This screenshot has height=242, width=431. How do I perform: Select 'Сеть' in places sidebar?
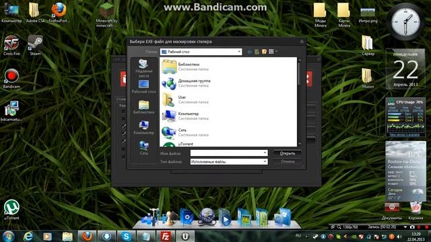[143, 148]
